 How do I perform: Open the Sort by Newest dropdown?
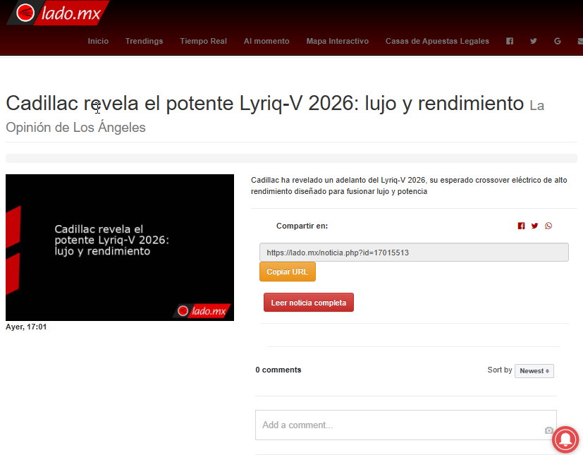coord(534,371)
